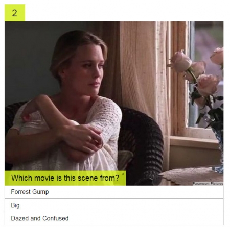Close the question banner with small x
Viewport: 230px width, 227px height.
123,174
